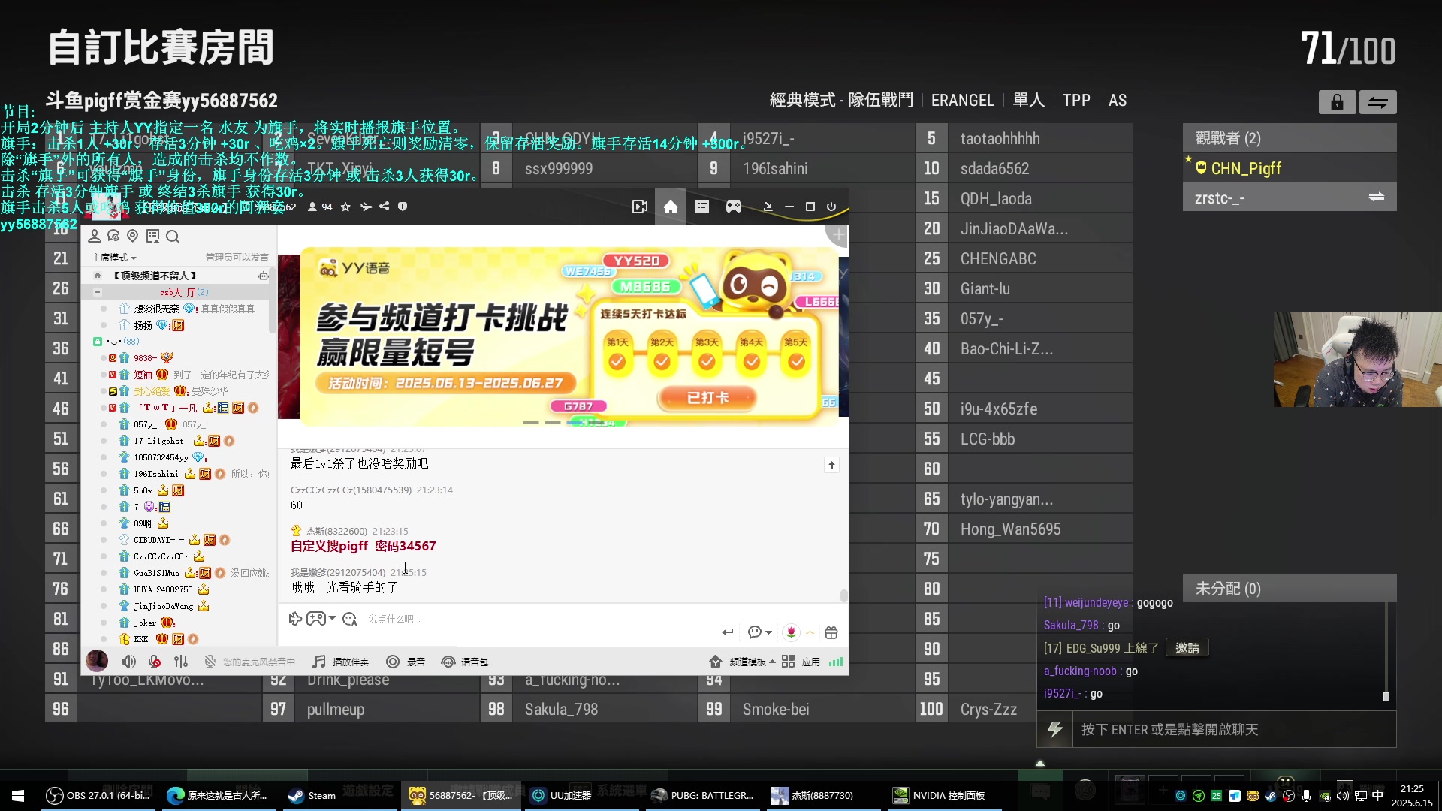This screenshot has width=1442, height=811.
Task: Click 邀請 button for EDG_Su999
Action: tap(1187, 648)
